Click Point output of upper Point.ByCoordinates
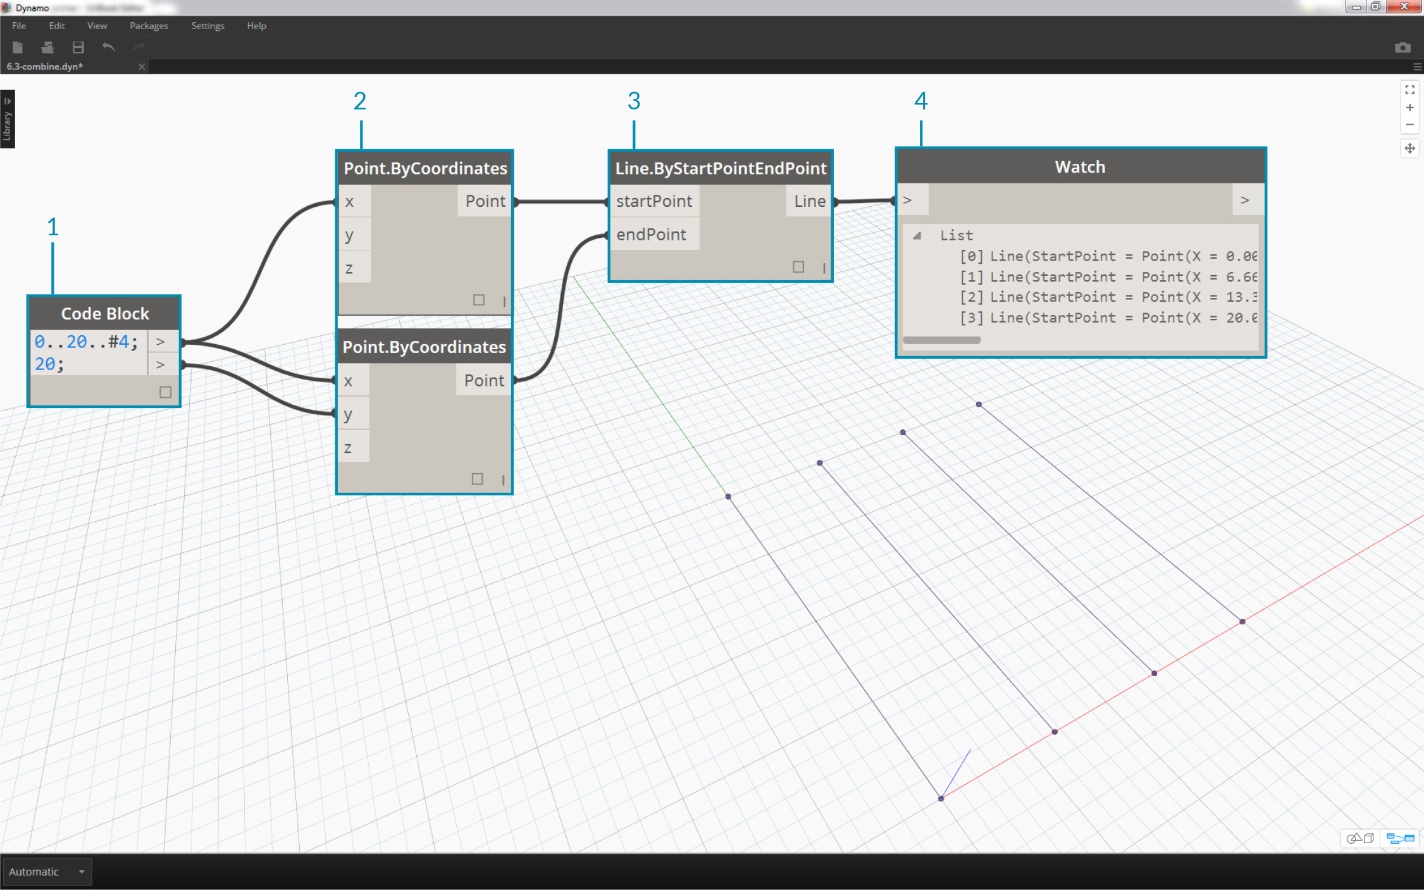Viewport: 1424px width, 890px height. (485, 201)
